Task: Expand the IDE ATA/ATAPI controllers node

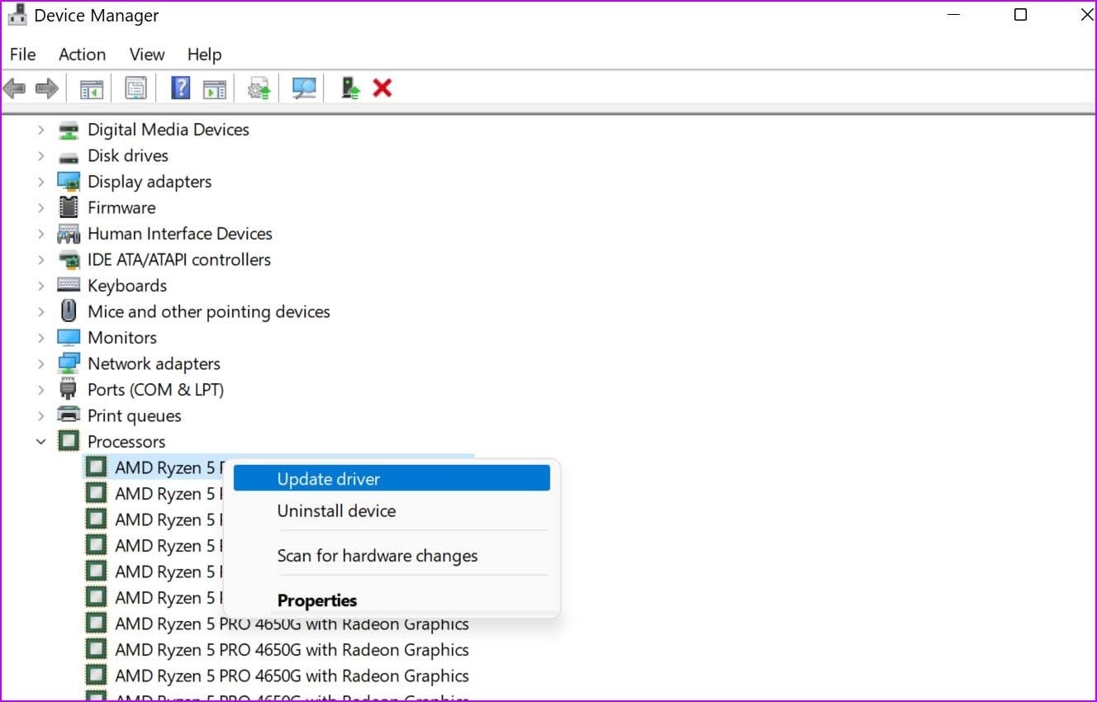Action: click(x=40, y=259)
